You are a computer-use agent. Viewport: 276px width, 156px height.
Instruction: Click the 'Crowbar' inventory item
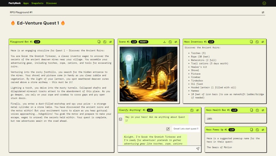point(196,77)
